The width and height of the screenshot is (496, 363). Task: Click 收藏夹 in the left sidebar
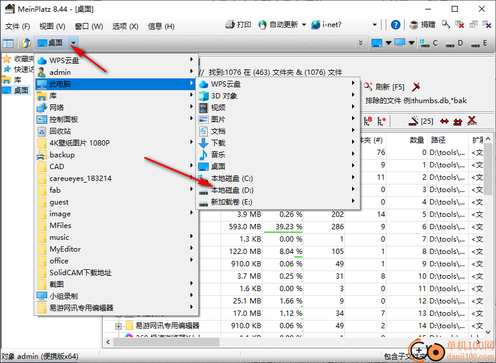pyautogui.click(x=18, y=59)
